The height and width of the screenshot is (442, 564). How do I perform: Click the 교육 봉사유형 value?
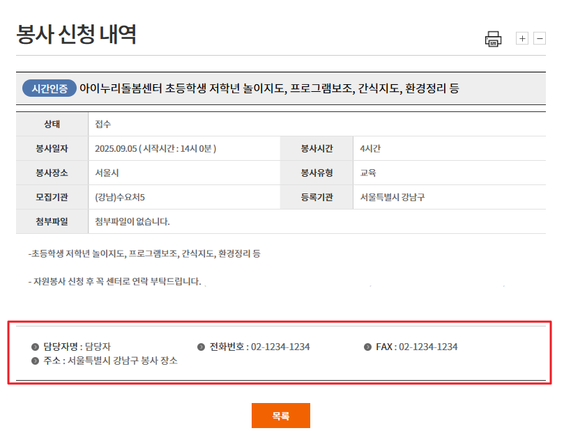click(x=368, y=173)
